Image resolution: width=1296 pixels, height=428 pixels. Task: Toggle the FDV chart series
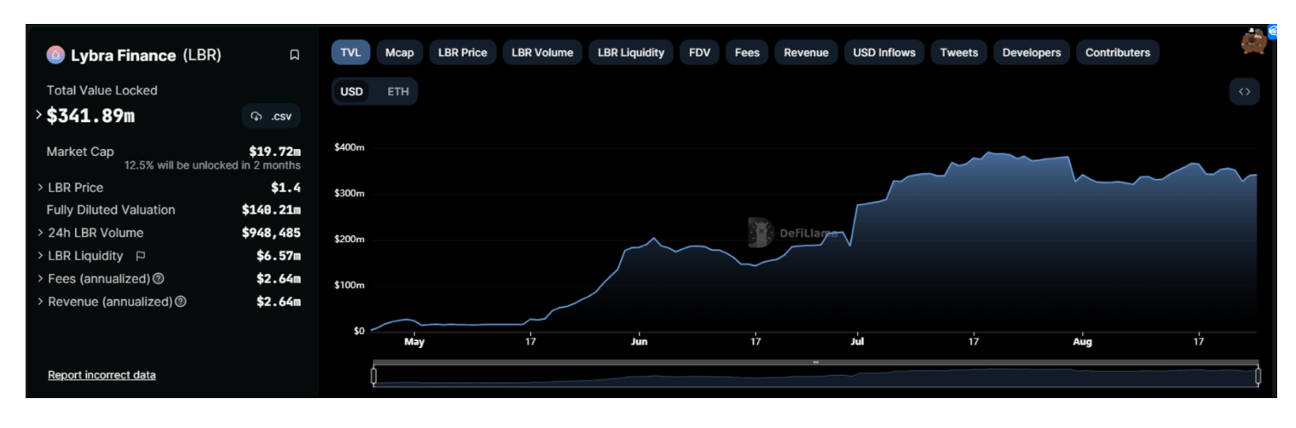pos(699,53)
